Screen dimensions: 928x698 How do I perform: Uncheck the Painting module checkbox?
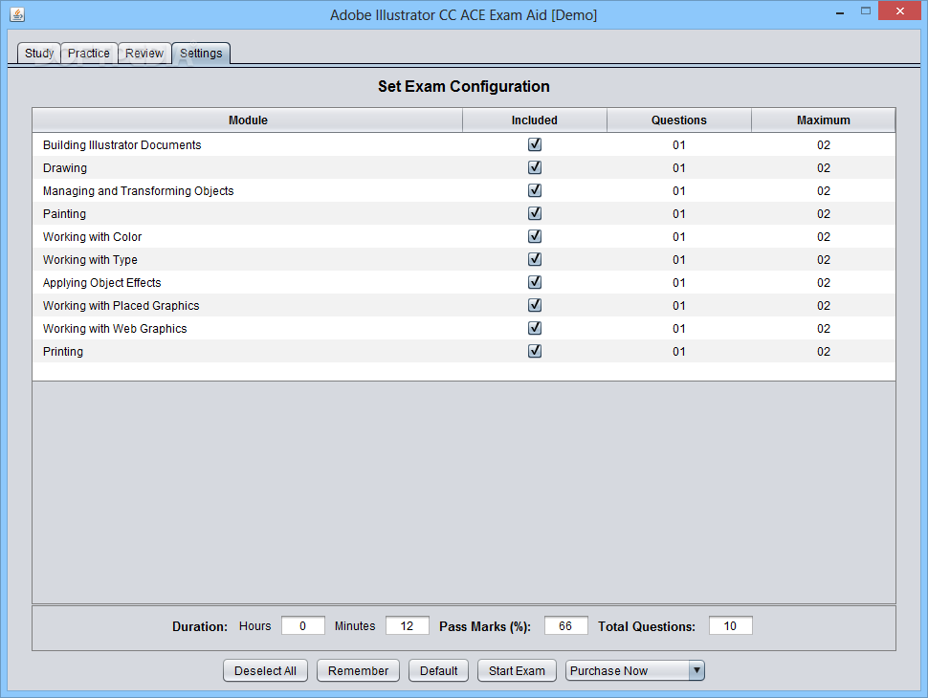click(535, 213)
